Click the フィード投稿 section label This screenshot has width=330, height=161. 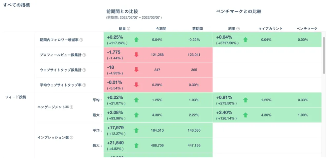16,97
